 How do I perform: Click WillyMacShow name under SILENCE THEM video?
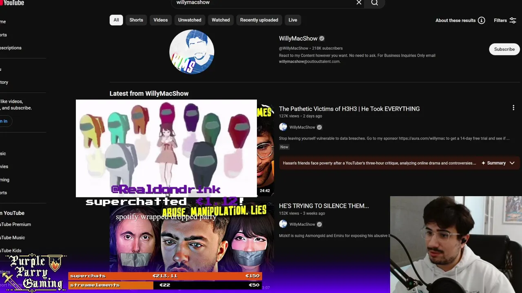(302, 224)
